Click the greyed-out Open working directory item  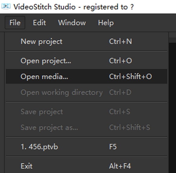87,93
